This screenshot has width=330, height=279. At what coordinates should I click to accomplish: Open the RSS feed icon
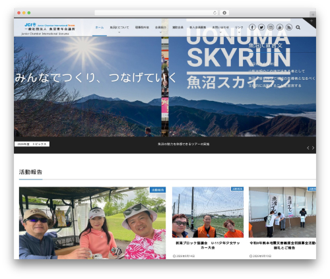pos(289,27)
